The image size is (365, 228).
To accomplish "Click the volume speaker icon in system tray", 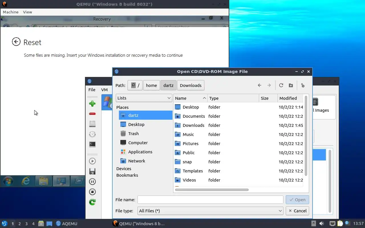I will pyautogui.click(x=321, y=224).
